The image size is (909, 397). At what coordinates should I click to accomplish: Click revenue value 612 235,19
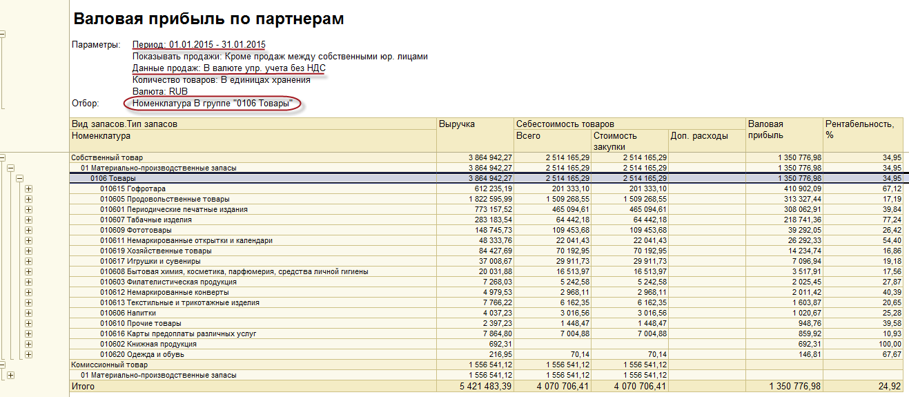[489, 188]
